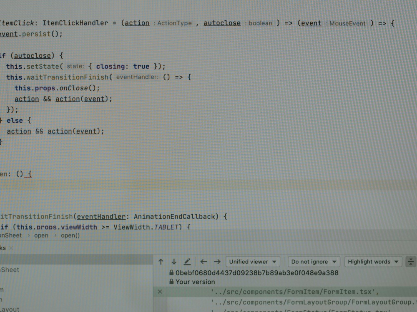
Task: Click the '../src/components/FormItem/FormItem.tsx' diff line
Action: pyautogui.click(x=295, y=292)
